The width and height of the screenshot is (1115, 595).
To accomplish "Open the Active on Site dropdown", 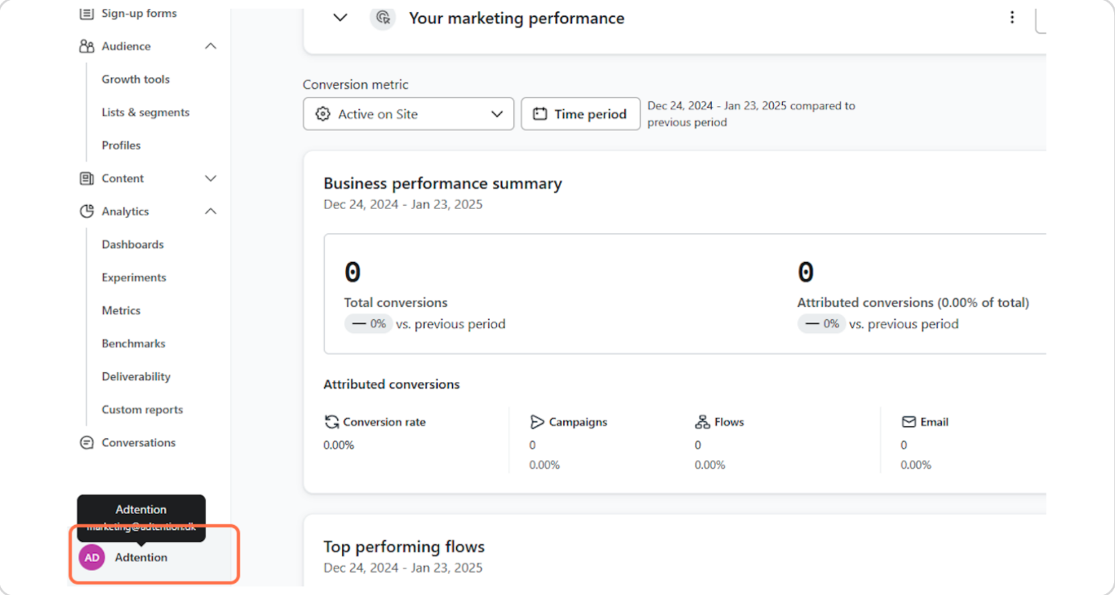I will pyautogui.click(x=408, y=114).
